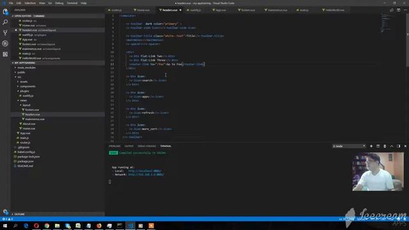The image size is (409, 230).
Task: Open the command prompt taskbar icon
Action: click(x=120, y=226)
